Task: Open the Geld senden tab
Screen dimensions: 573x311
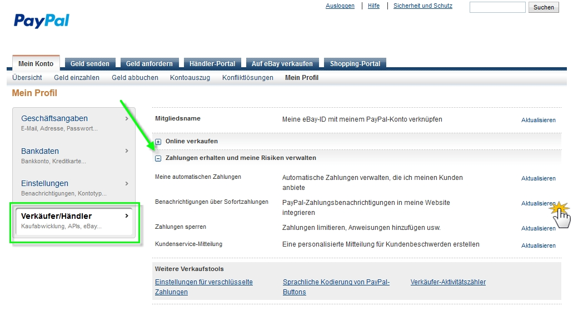Action: click(x=90, y=63)
